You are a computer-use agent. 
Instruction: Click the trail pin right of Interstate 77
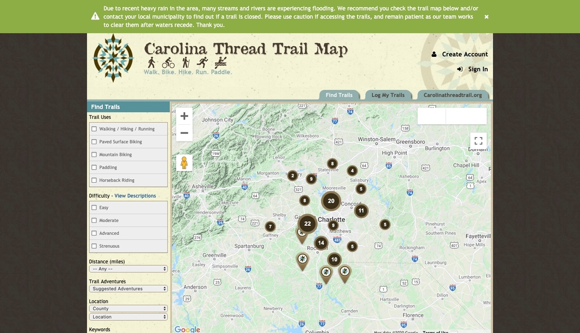344,274
